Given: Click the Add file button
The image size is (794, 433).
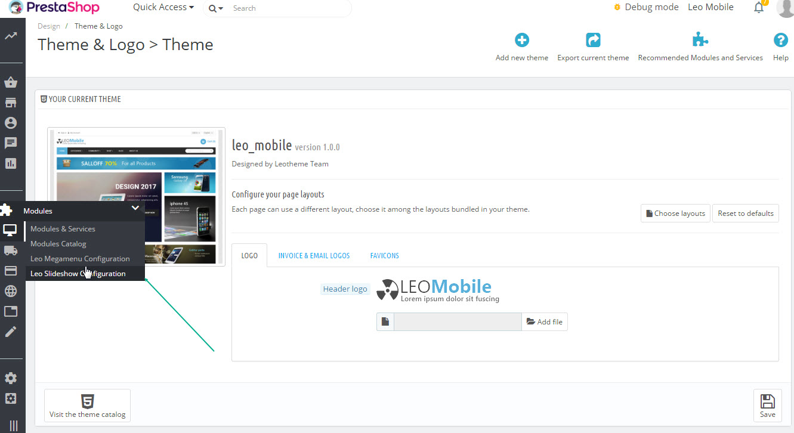Looking at the screenshot, I should pyautogui.click(x=545, y=321).
